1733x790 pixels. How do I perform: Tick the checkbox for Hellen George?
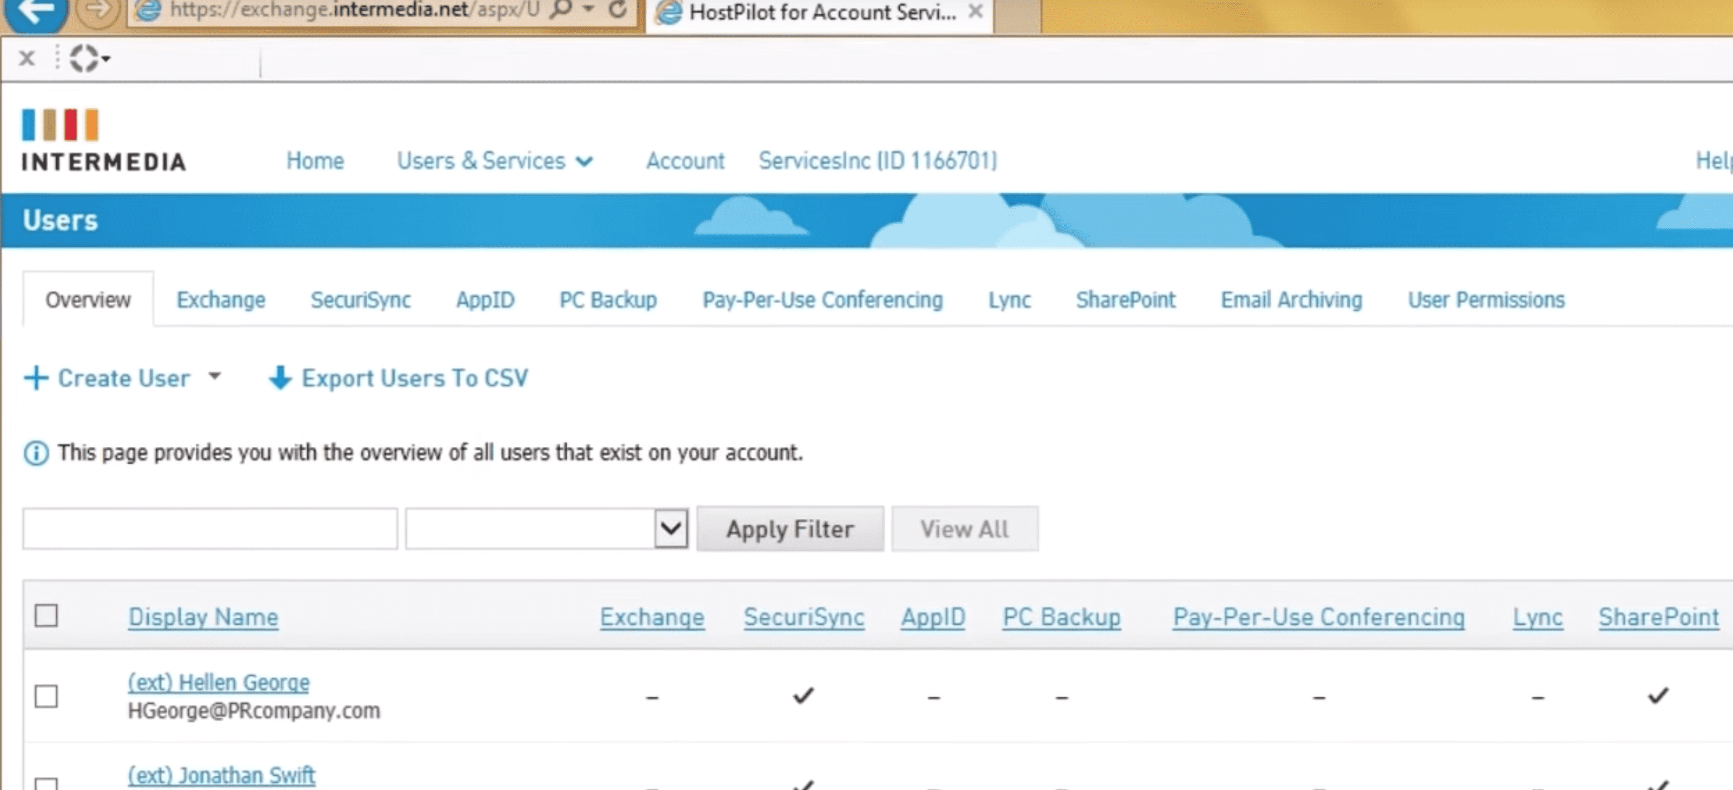(x=46, y=695)
